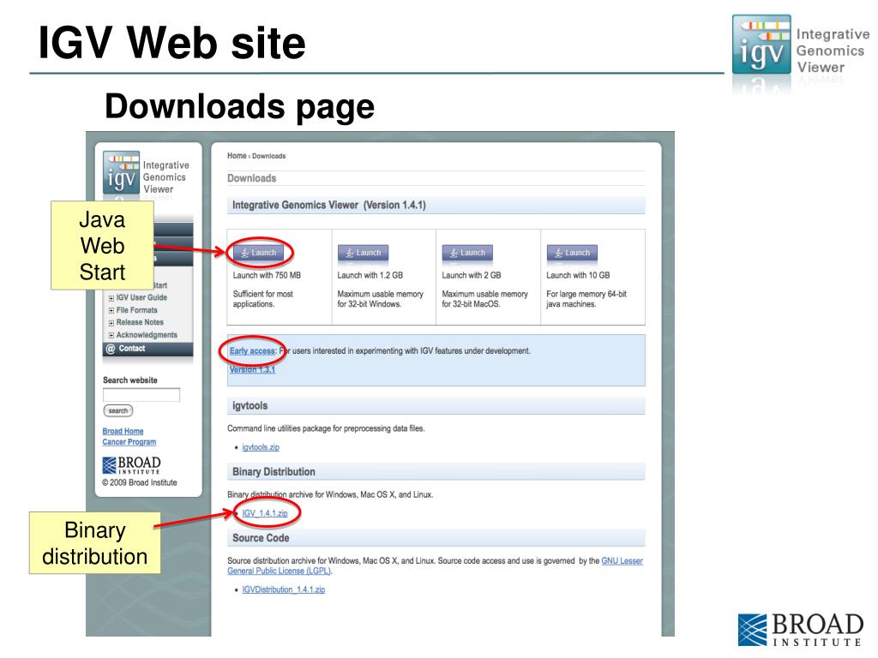The width and height of the screenshot is (878, 658).
Task: Open the IGV User Guide page
Action: (141, 297)
